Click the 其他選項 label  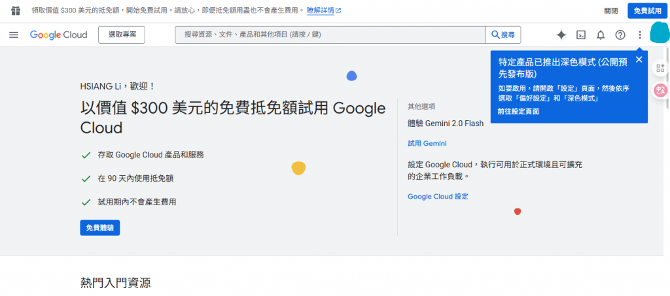421,107
